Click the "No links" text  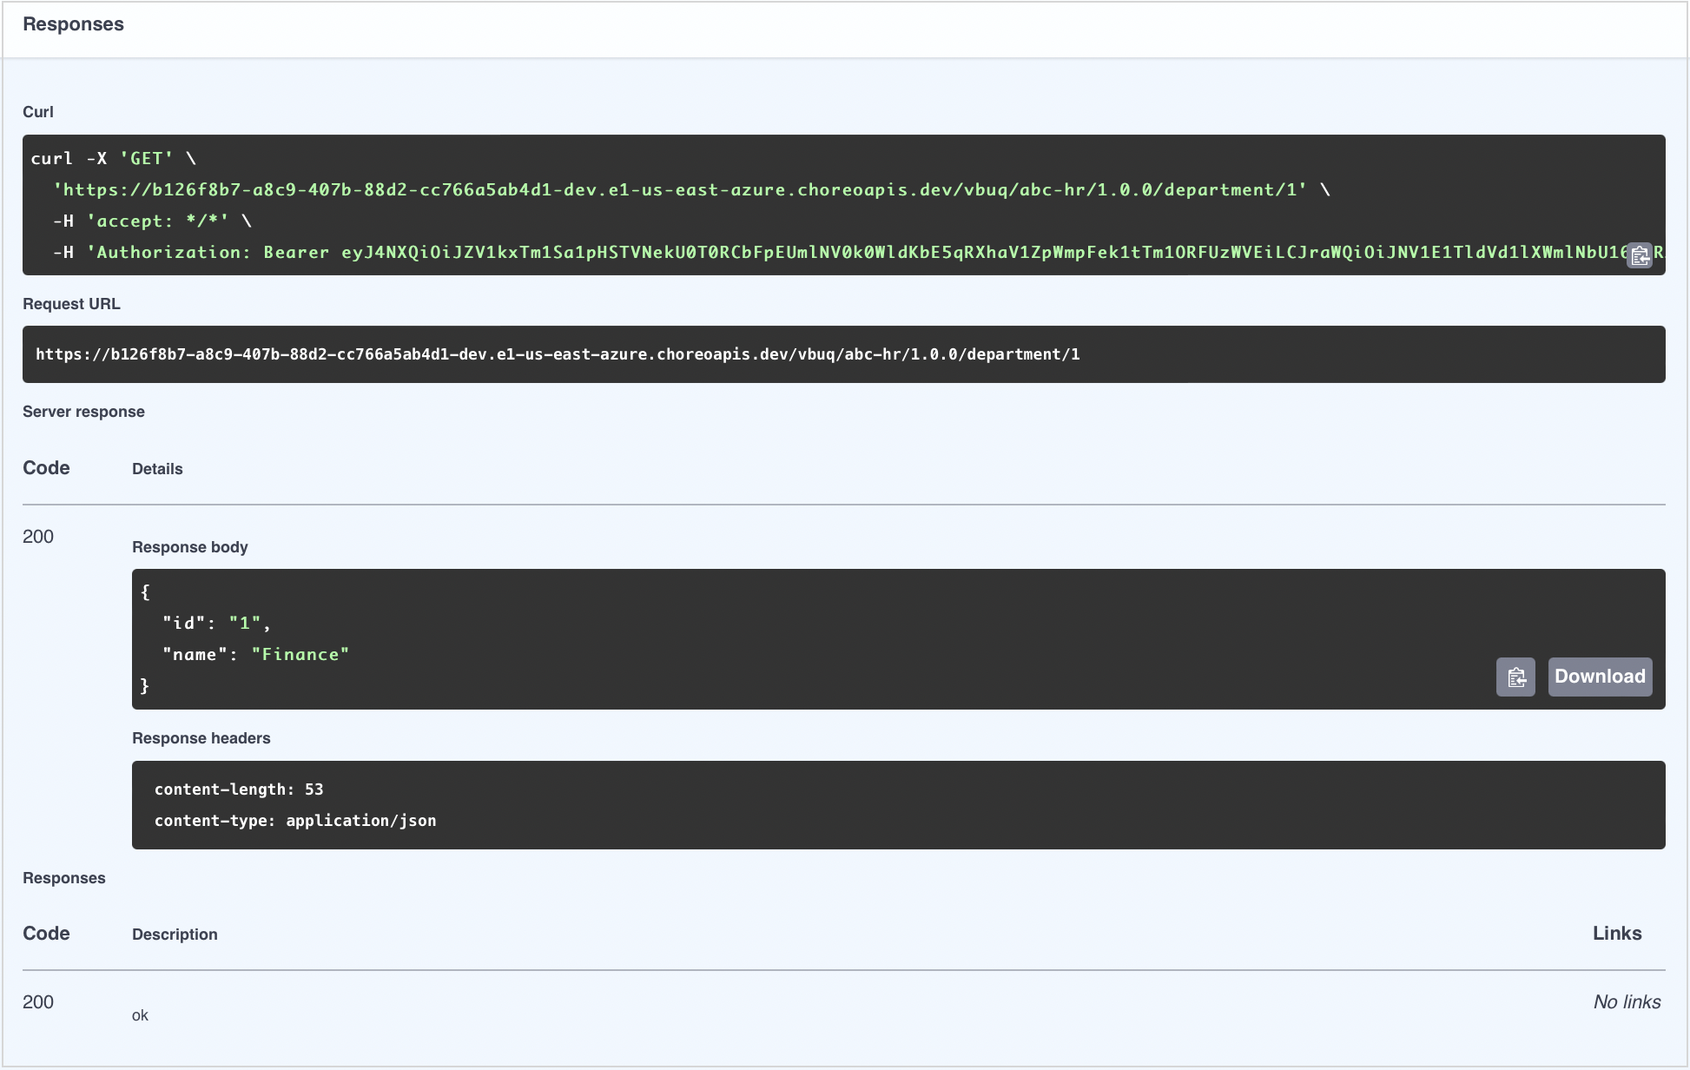click(1627, 1002)
